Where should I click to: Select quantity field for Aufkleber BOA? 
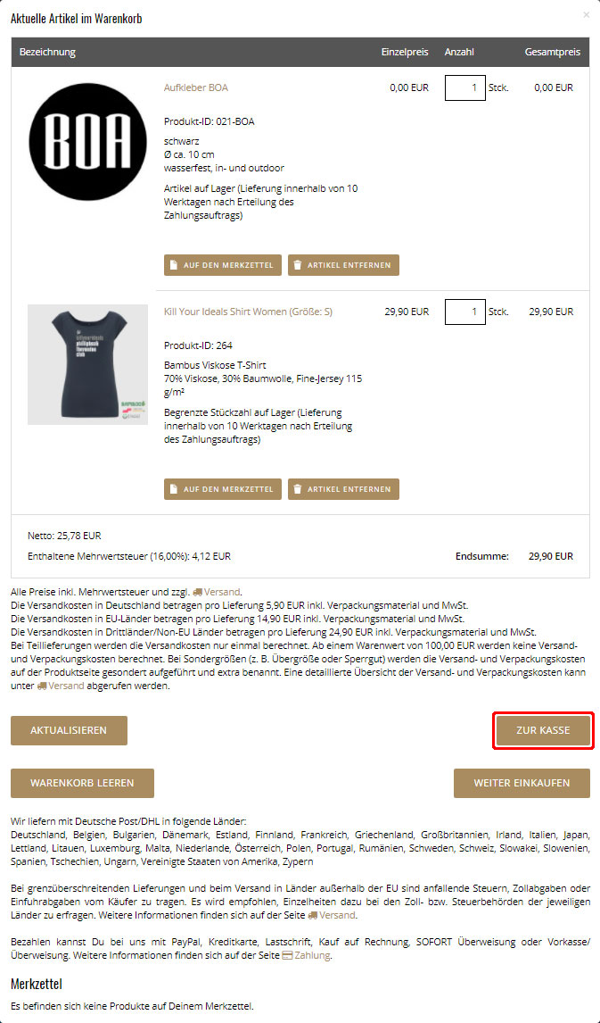point(465,87)
